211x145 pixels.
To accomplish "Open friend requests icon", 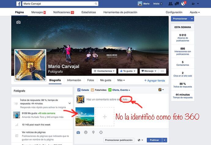I will (171, 4).
